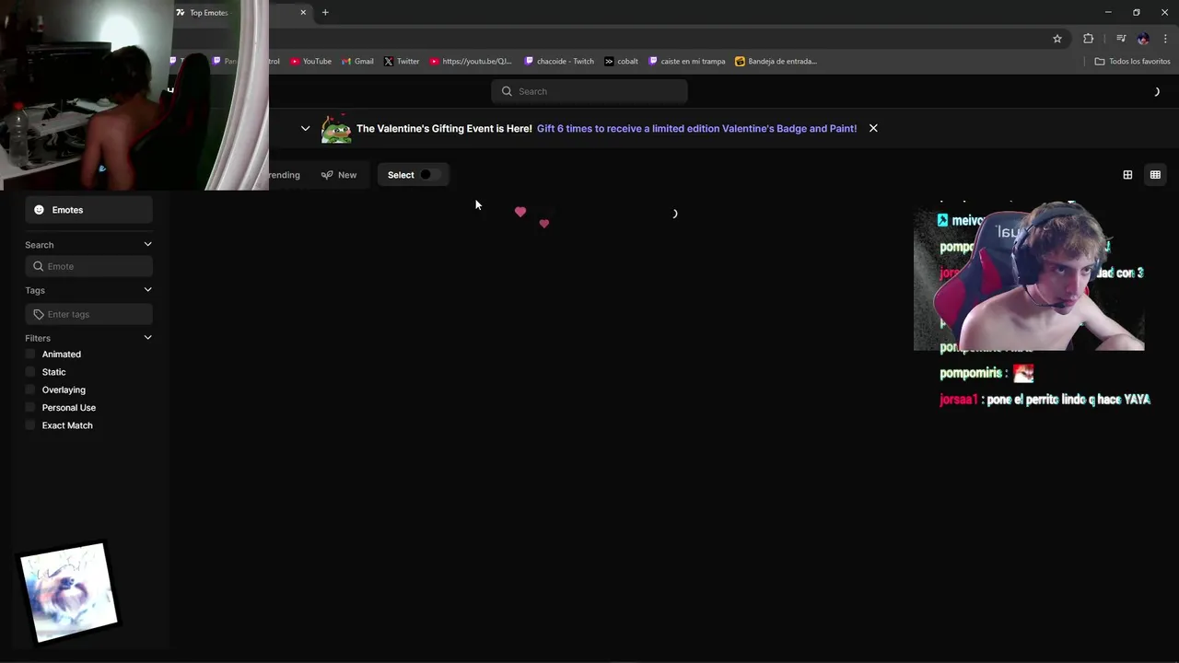Click the Enter tags input

tap(88, 314)
